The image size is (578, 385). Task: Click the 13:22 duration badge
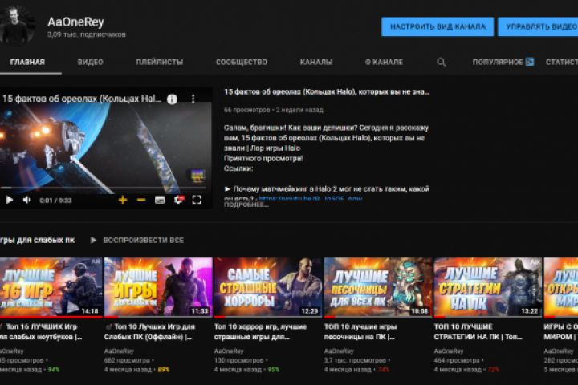click(529, 311)
